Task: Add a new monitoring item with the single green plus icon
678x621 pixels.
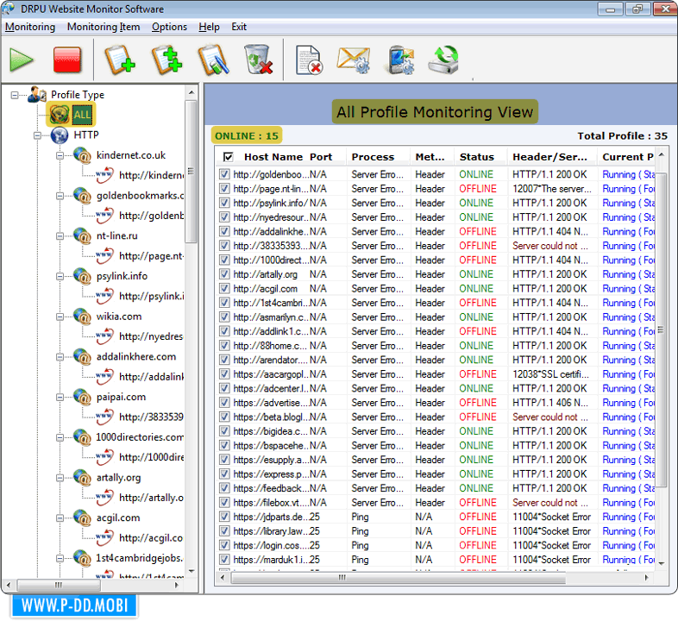Action: click(120, 60)
